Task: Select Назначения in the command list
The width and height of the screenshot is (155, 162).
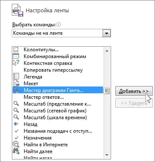Action: 58,138
